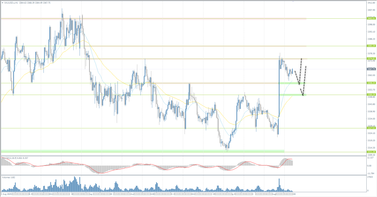The width and height of the screenshot is (377, 197).
Task: Click the Volumes 1182 indicator label
Action: coord(8,177)
